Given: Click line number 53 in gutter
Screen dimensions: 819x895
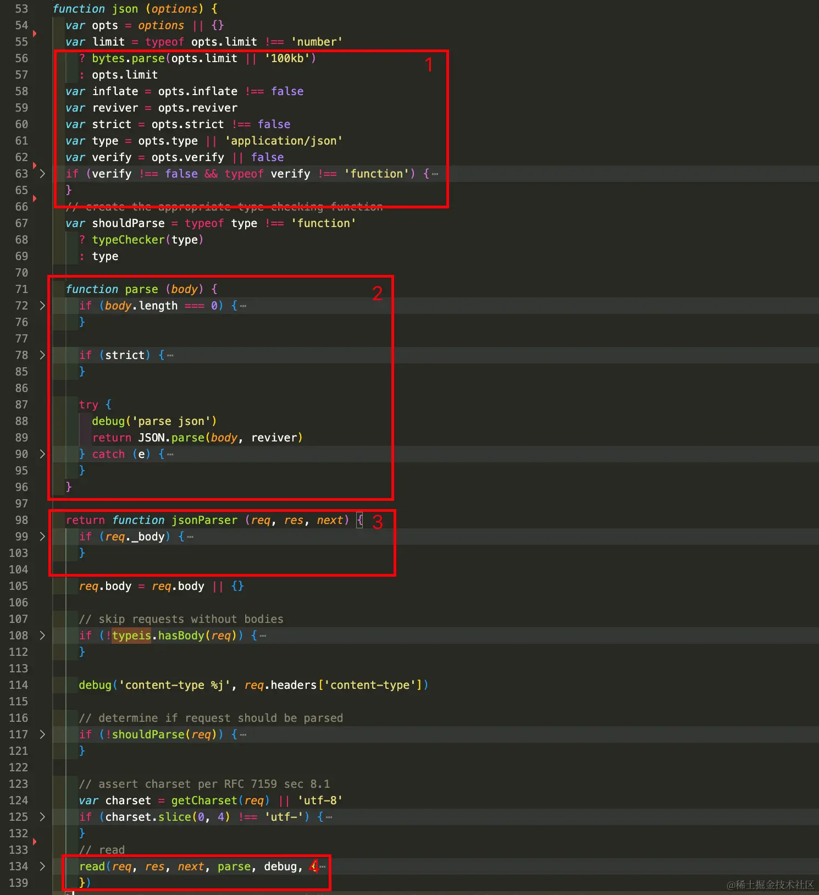Looking at the screenshot, I should (21, 9).
